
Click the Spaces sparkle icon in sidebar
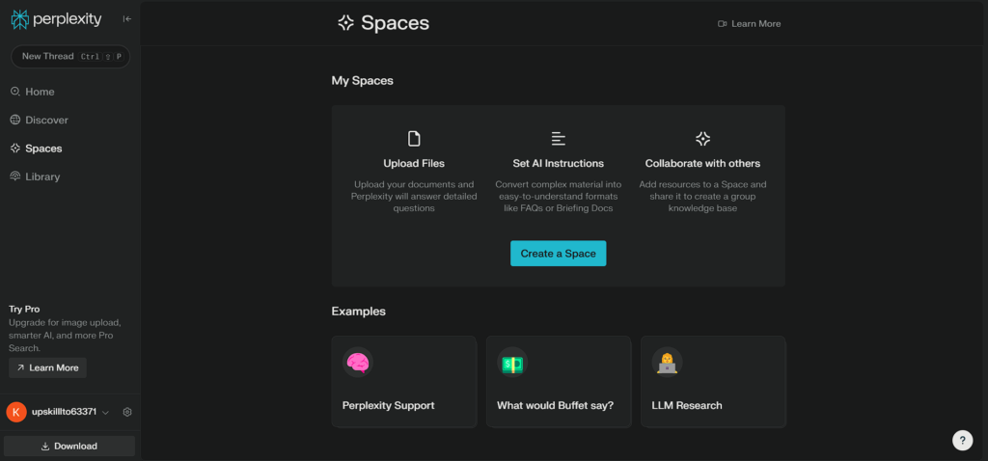(15, 148)
